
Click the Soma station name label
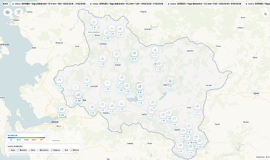click(94, 32)
